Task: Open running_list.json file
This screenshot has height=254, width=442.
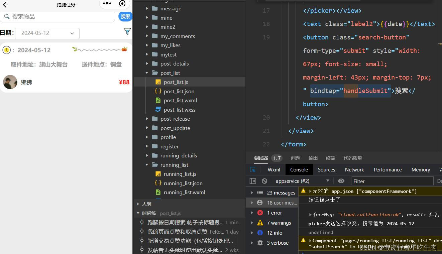Action: click(183, 183)
